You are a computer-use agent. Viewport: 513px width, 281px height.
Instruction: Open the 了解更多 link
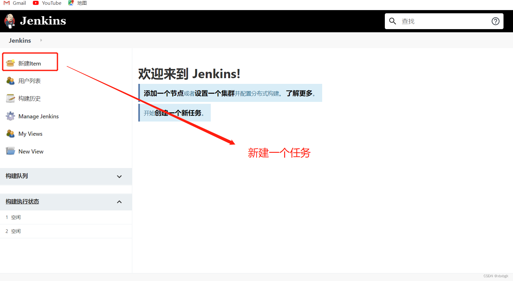click(x=299, y=93)
